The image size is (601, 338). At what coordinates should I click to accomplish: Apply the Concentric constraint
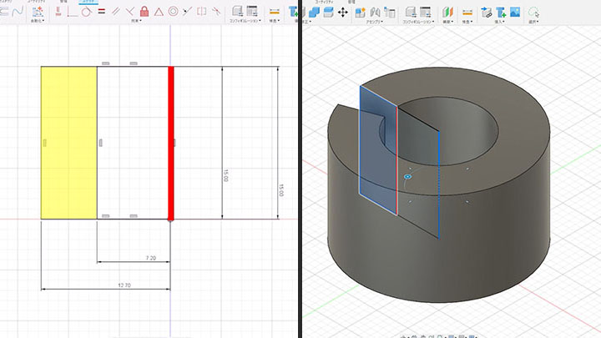[174, 12]
